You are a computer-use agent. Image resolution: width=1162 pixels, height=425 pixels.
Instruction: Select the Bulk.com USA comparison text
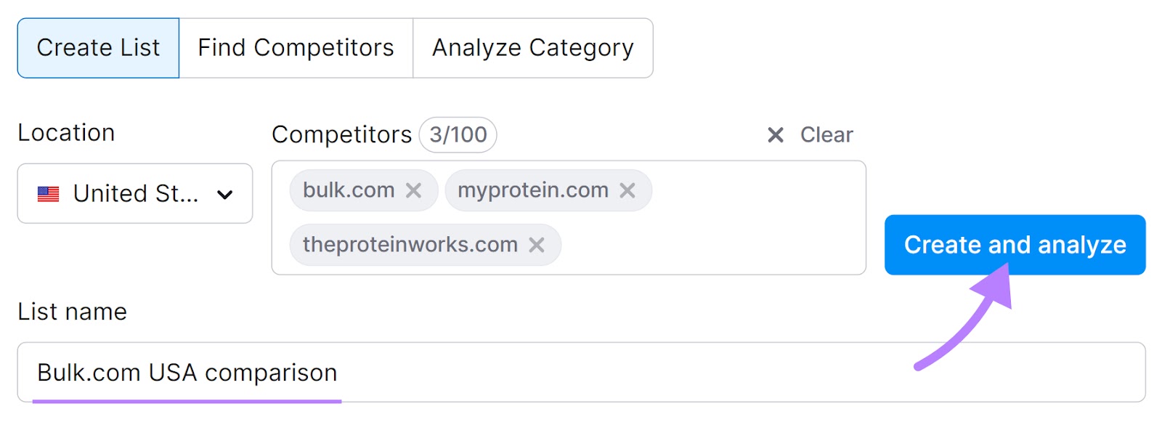(x=186, y=372)
